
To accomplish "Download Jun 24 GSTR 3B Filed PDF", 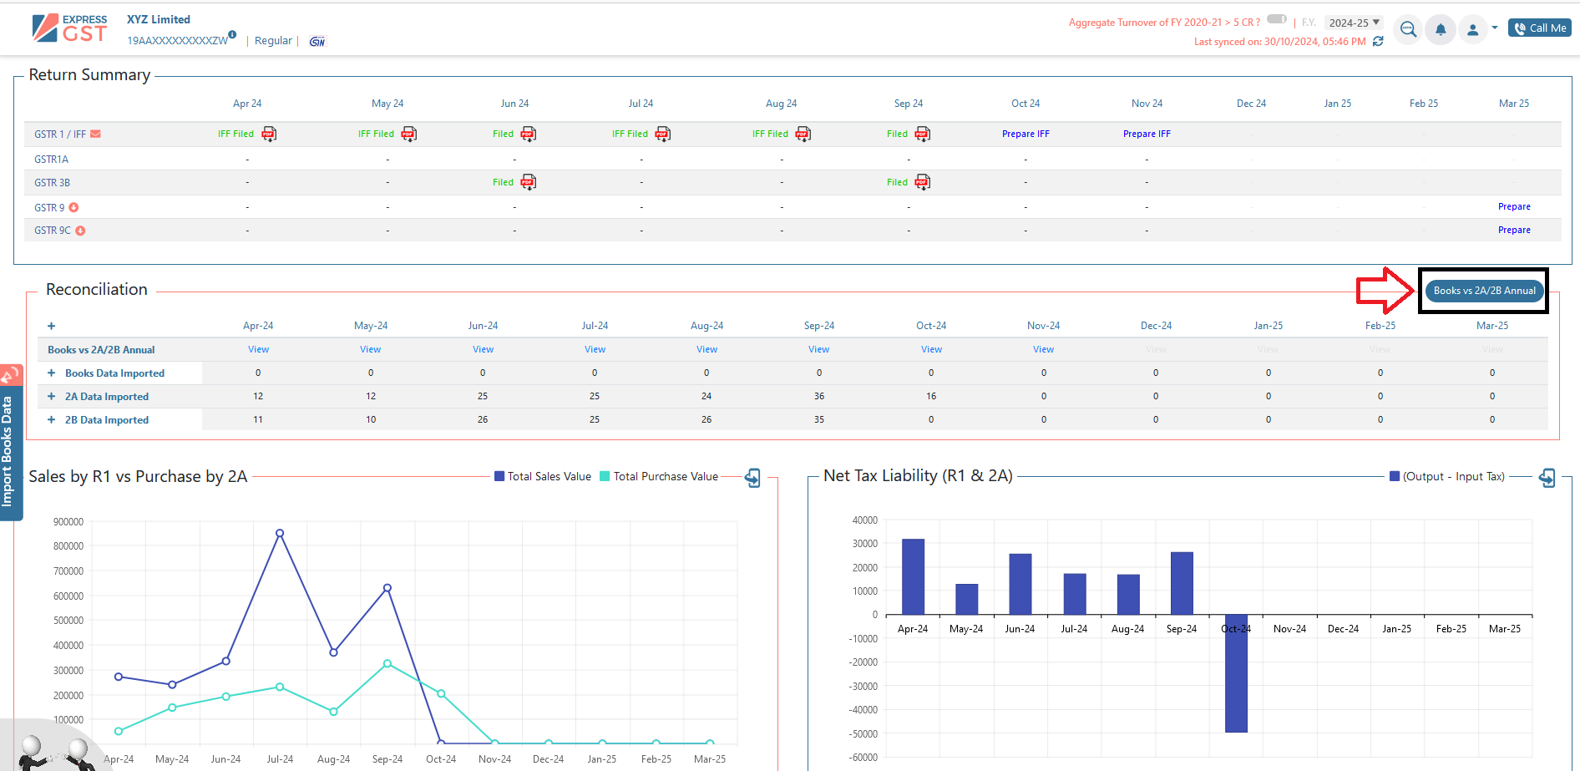I will [x=529, y=182].
